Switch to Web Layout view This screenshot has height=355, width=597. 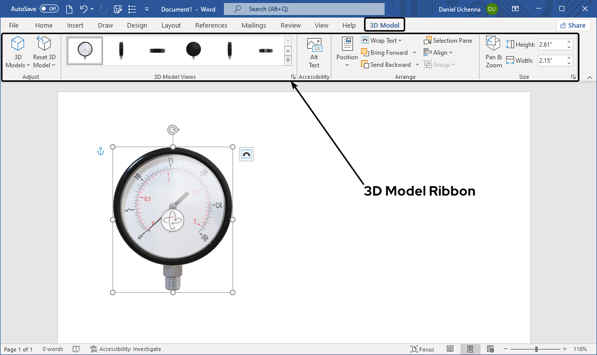pos(490,348)
